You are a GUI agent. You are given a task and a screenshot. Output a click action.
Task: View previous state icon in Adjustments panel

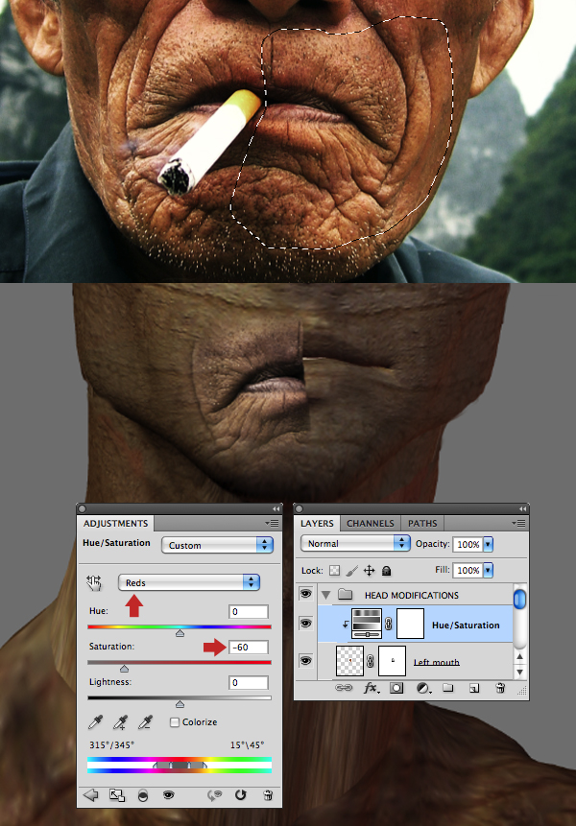point(214,795)
